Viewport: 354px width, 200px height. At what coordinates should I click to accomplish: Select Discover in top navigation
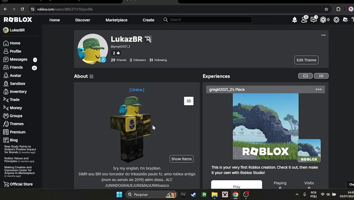click(83, 20)
